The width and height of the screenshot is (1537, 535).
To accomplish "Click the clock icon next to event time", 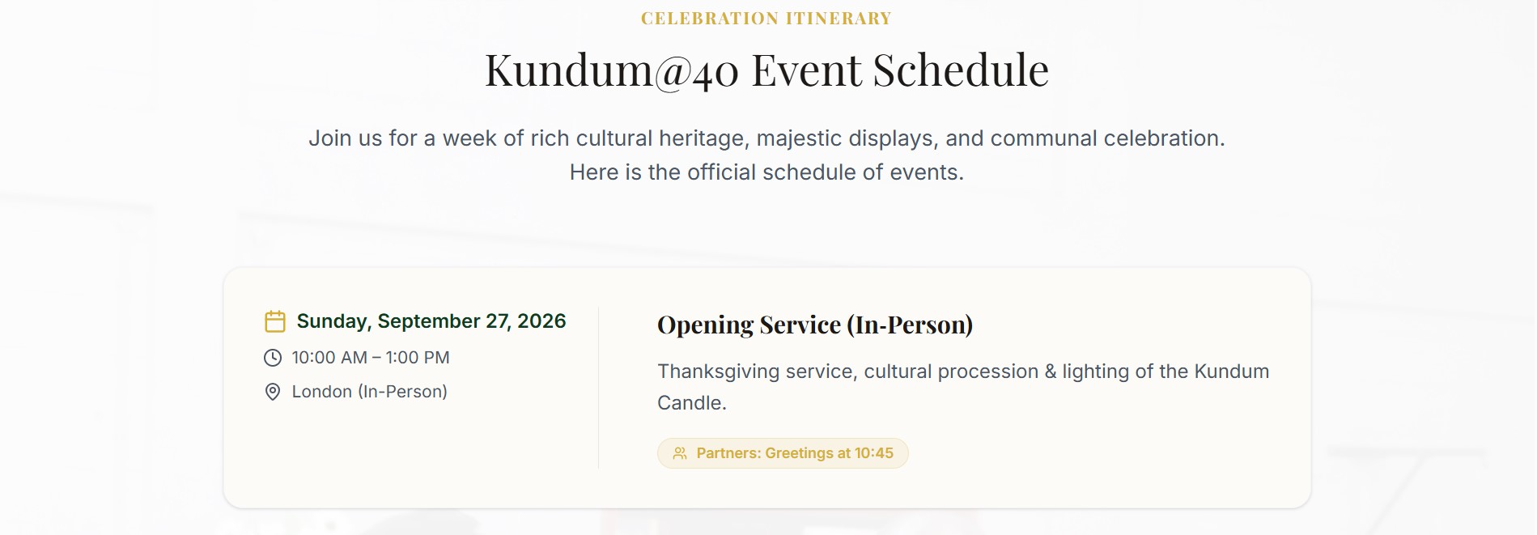I will pyautogui.click(x=273, y=358).
